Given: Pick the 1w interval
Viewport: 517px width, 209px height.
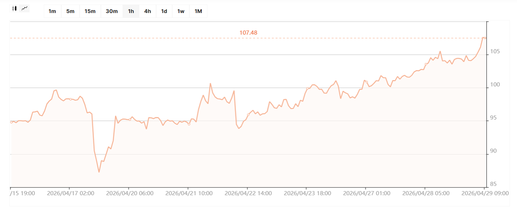Looking at the screenshot, I should (181, 11).
